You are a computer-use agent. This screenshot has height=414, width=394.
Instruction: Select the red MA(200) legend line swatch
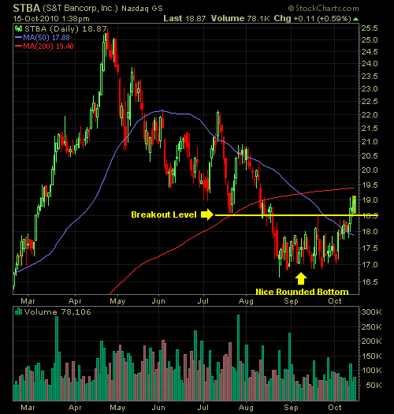pos(18,47)
